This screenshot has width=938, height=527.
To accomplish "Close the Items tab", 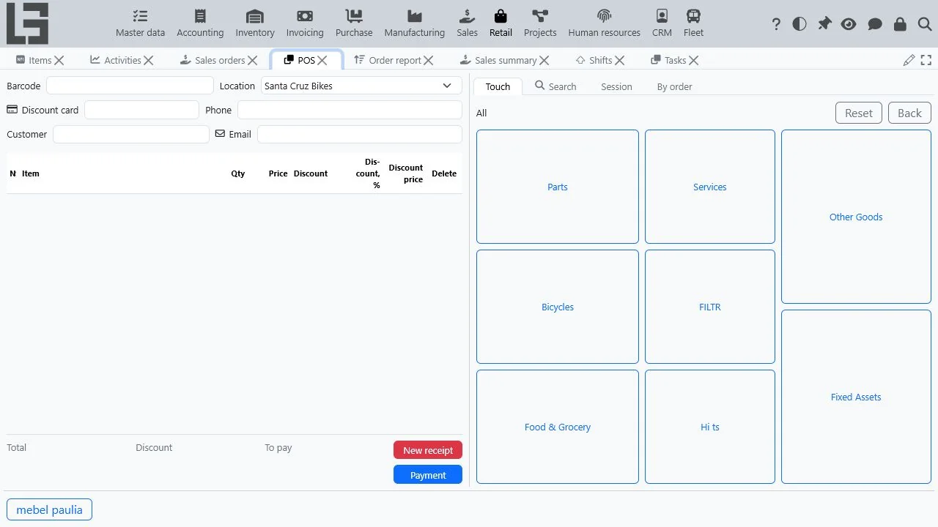I will pos(59,61).
